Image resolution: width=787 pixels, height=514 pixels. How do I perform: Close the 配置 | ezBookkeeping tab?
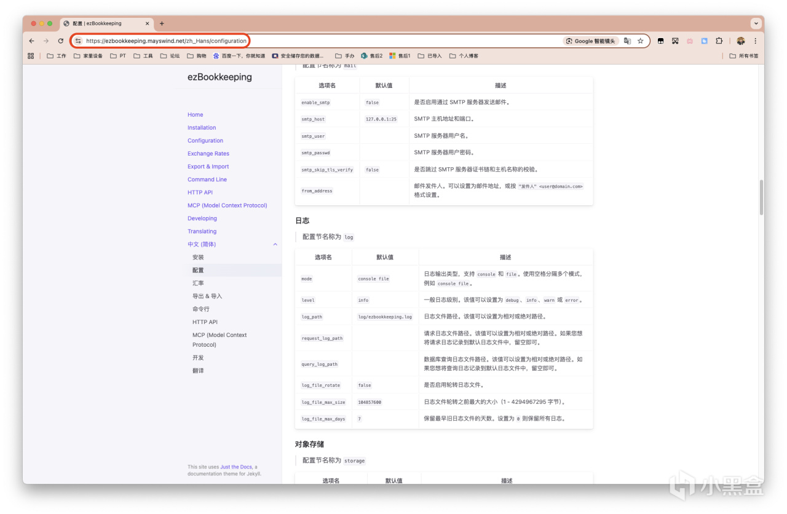(147, 23)
